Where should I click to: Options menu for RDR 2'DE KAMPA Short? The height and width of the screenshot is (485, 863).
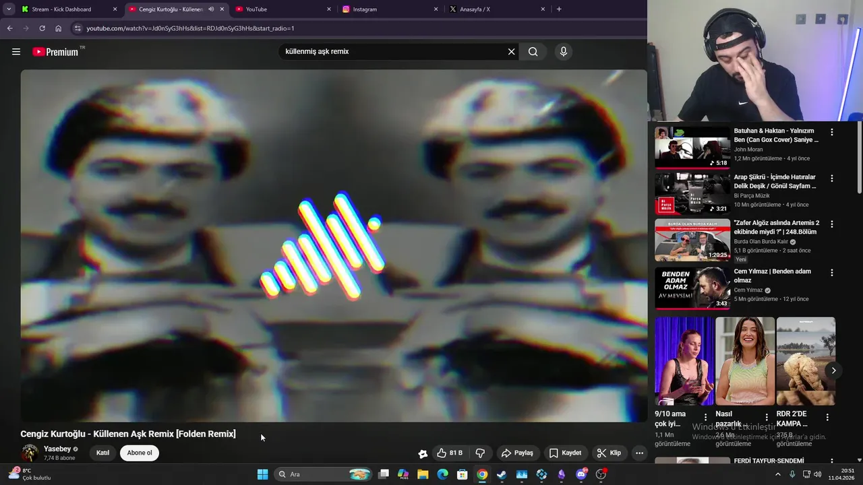tap(827, 417)
